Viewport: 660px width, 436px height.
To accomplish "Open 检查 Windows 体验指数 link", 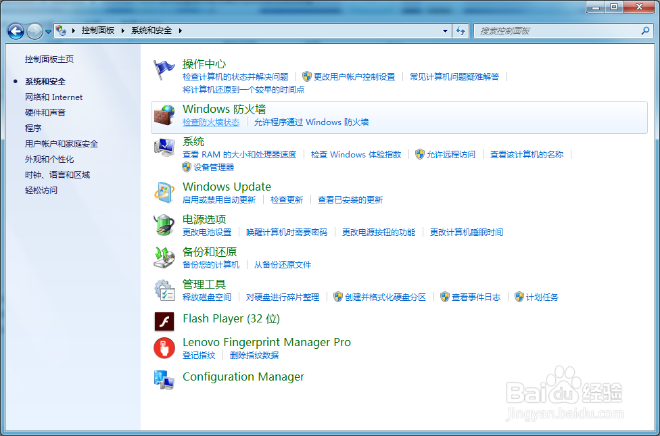I will pyautogui.click(x=356, y=154).
